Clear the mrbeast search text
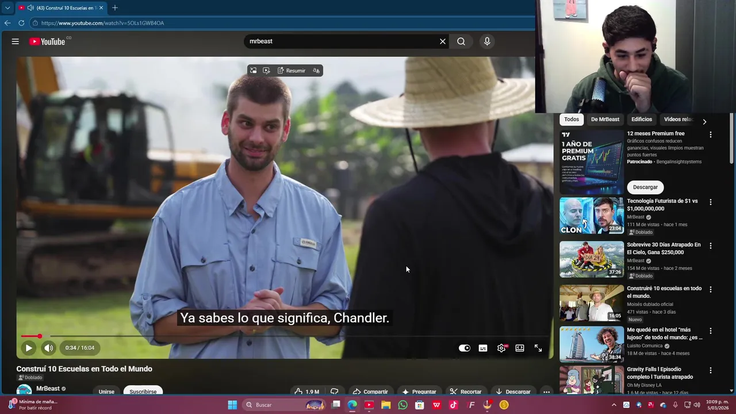Viewport: 736px width, 414px height. pos(443,41)
